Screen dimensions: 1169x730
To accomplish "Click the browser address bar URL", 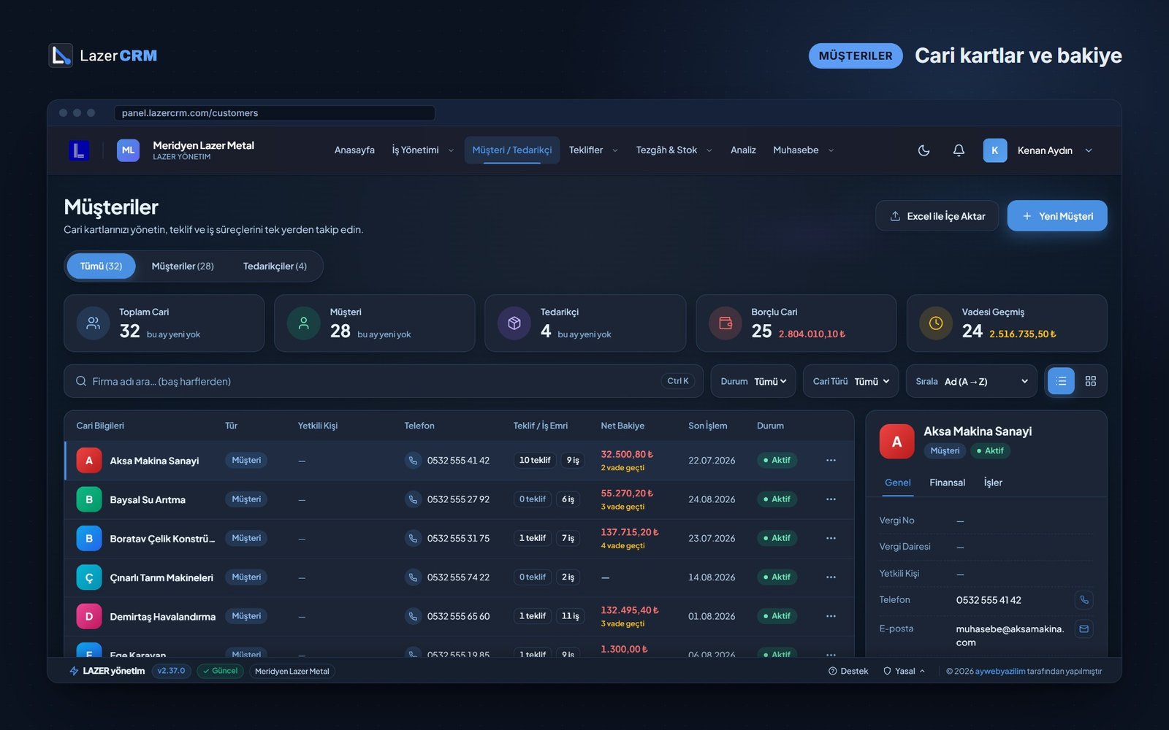I will point(275,113).
